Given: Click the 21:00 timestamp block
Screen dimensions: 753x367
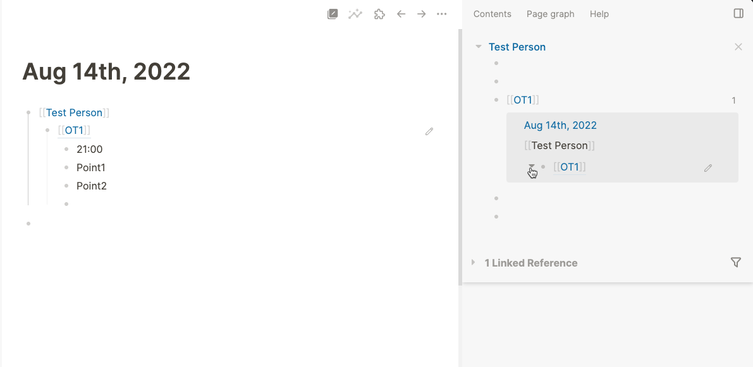Looking at the screenshot, I should tap(88, 149).
